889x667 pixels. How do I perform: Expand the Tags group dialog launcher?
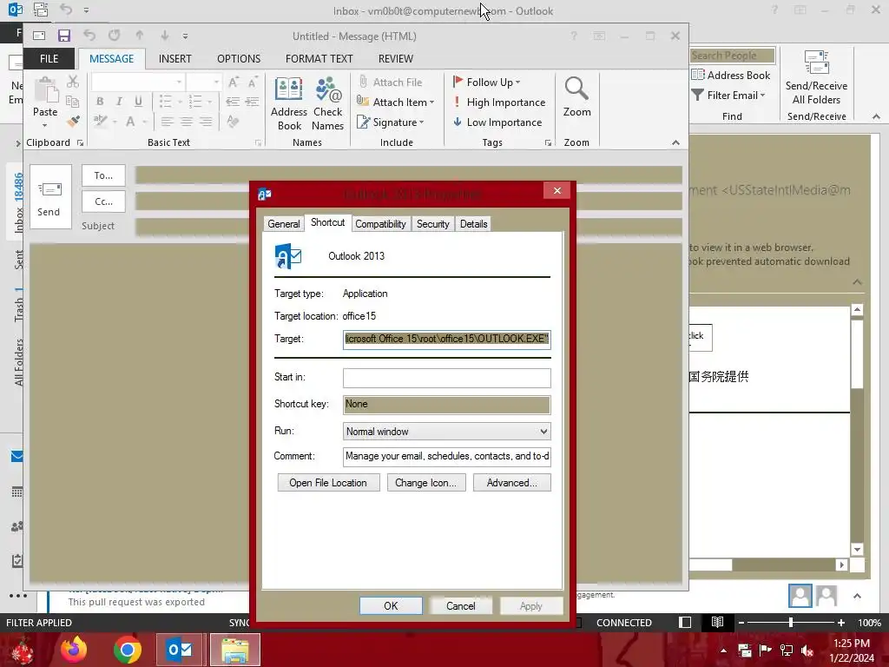pyautogui.click(x=548, y=143)
